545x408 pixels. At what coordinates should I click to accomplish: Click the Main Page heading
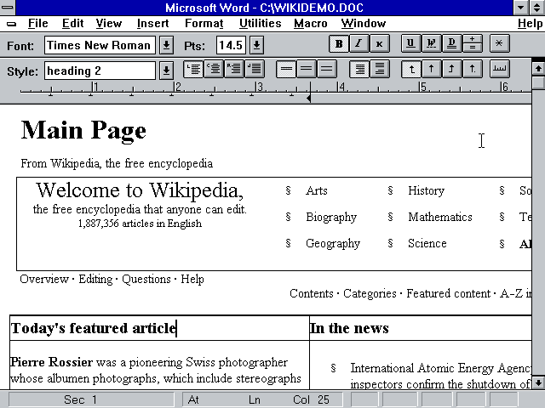click(x=83, y=131)
